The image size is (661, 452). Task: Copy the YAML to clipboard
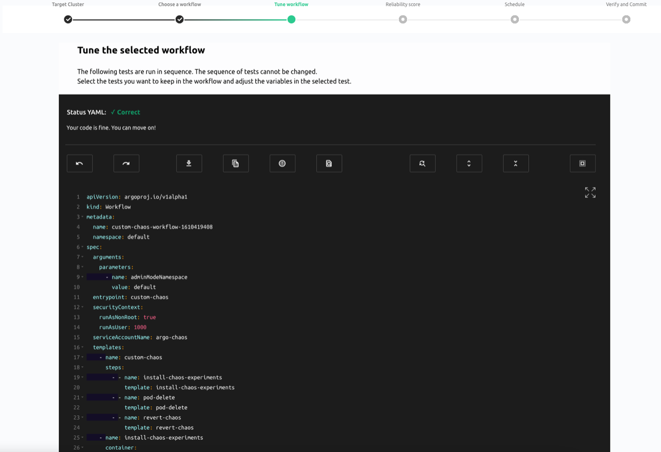[236, 163]
